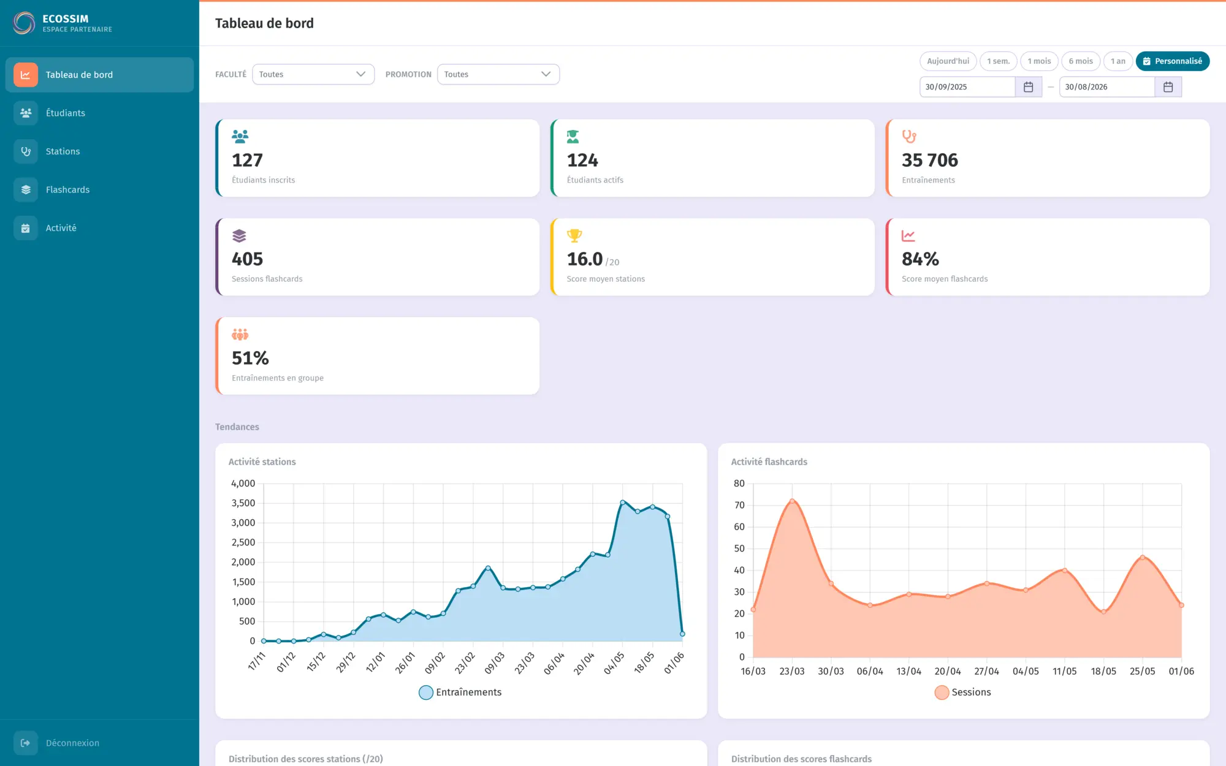1226x766 pixels.
Task: Click the trophy icon for station score
Action: click(574, 235)
